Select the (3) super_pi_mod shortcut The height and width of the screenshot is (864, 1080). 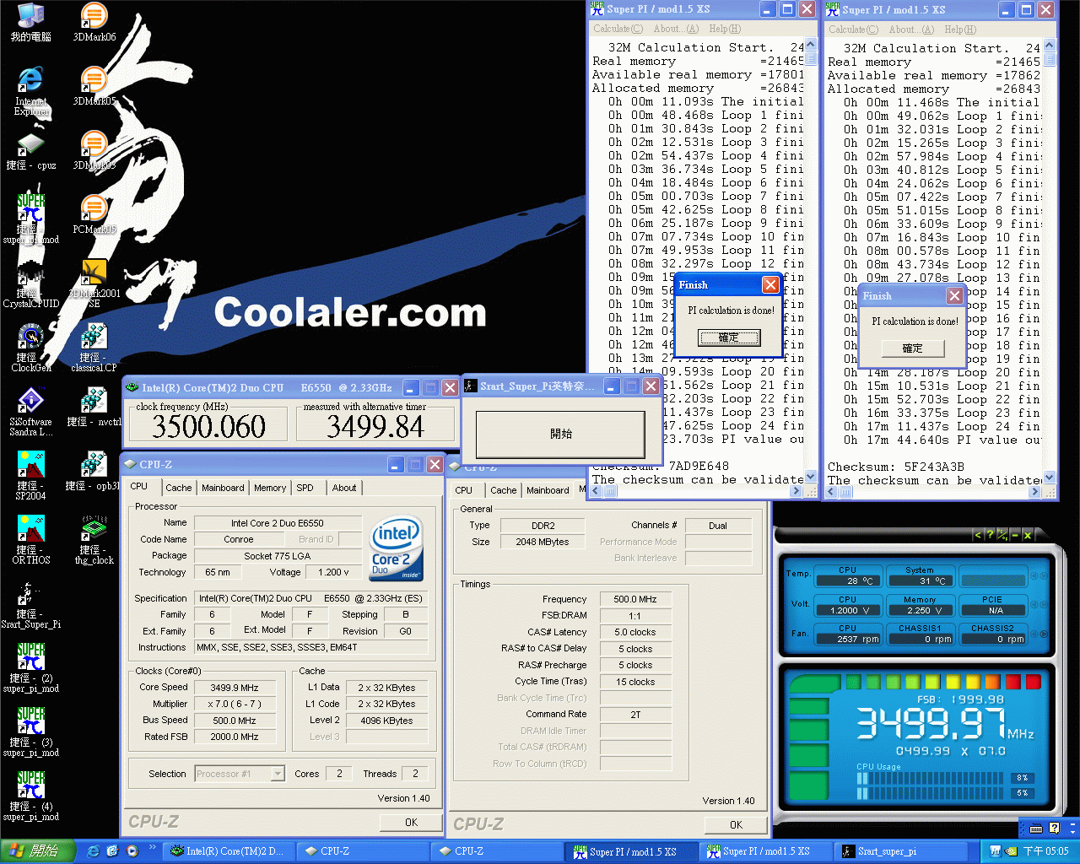[x=30, y=732]
